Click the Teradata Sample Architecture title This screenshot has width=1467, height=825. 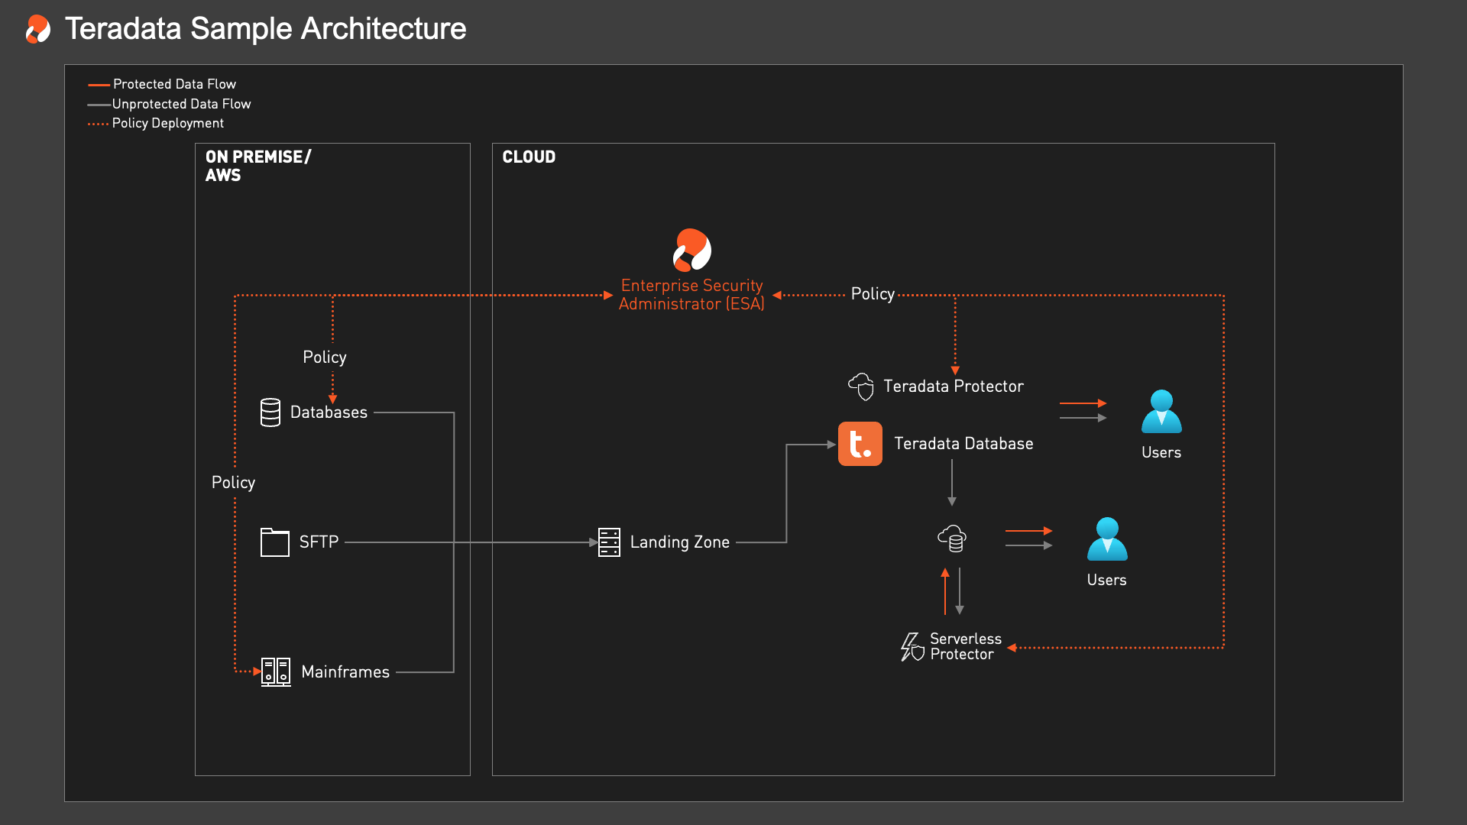click(265, 29)
